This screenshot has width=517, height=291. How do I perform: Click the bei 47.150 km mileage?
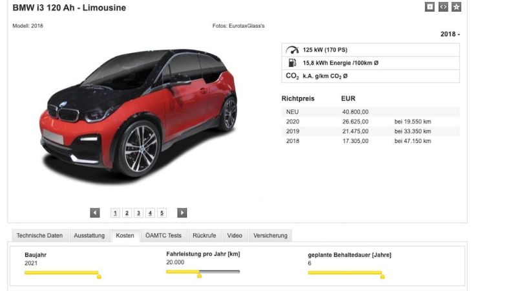412,141
